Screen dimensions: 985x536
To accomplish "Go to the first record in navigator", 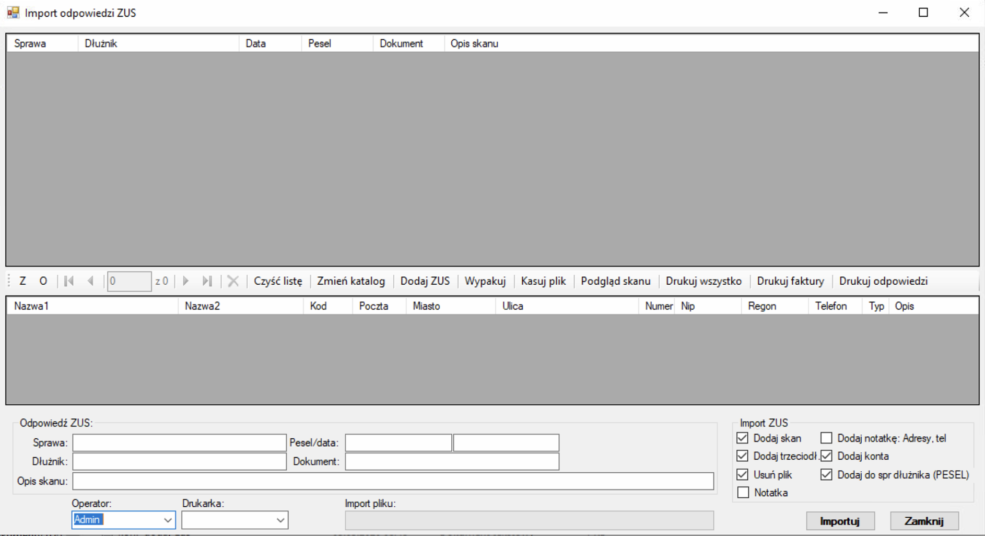I will click(69, 281).
